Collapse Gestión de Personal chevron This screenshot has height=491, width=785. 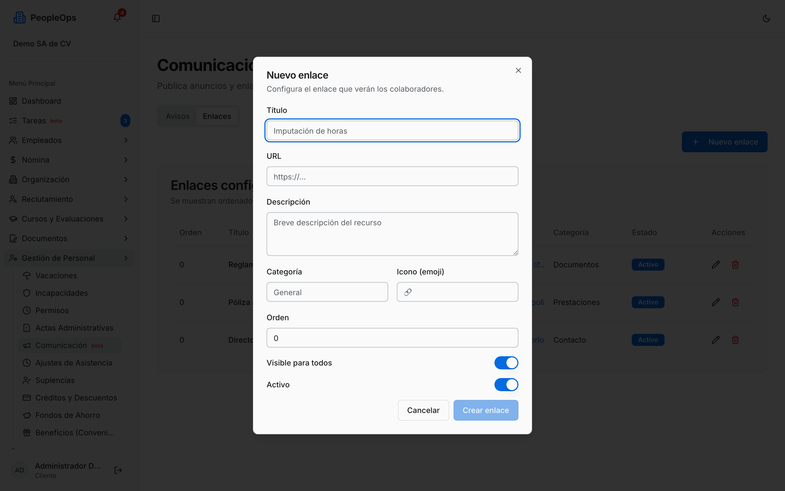coord(126,258)
